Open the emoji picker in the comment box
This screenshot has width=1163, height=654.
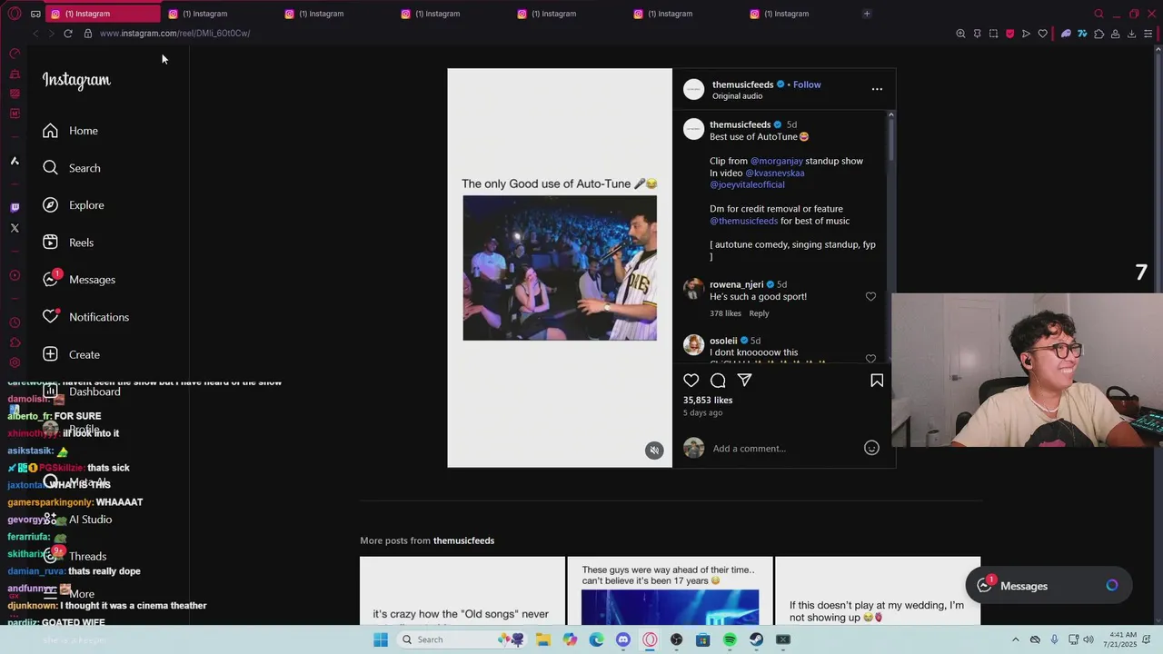pos(871,448)
